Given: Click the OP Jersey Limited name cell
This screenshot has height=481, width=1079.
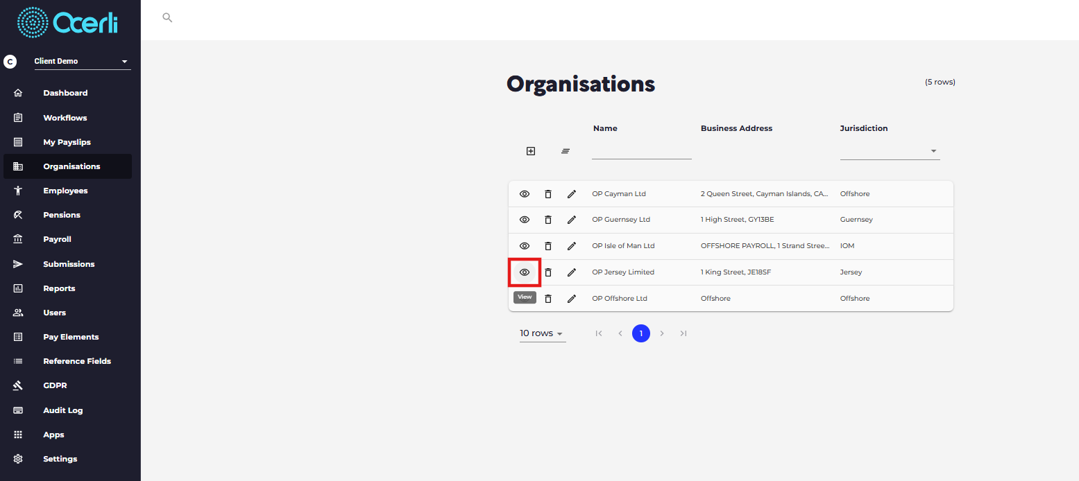Looking at the screenshot, I should click(623, 272).
